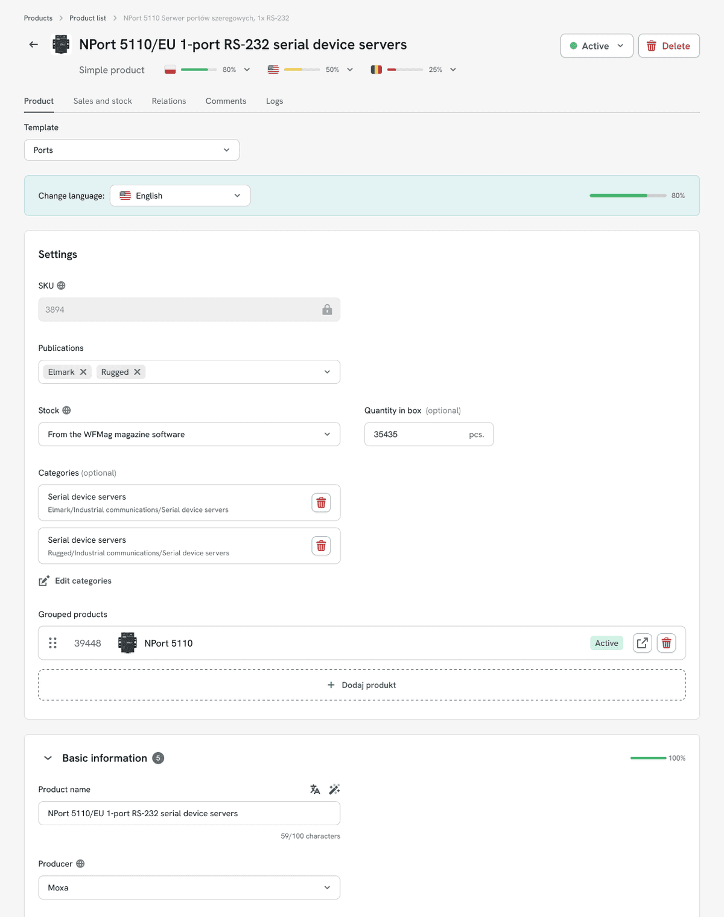Click the trash icon inside Delete button
The height and width of the screenshot is (917, 724).
point(652,46)
